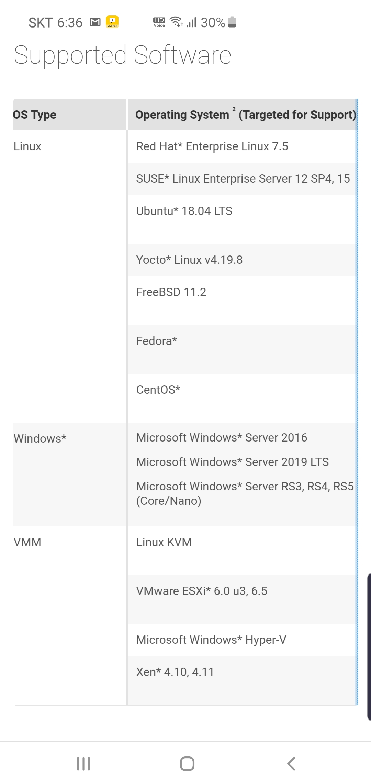Tap the Yocto Linux v4.19.8 entry
This screenshot has width=371, height=784.
(x=189, y=260)
